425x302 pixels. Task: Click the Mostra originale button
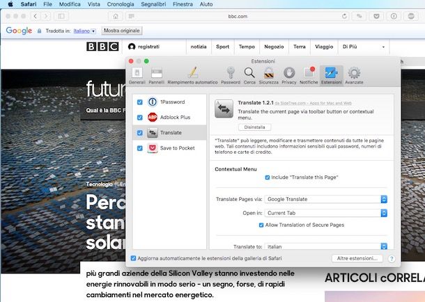[122, 31]
